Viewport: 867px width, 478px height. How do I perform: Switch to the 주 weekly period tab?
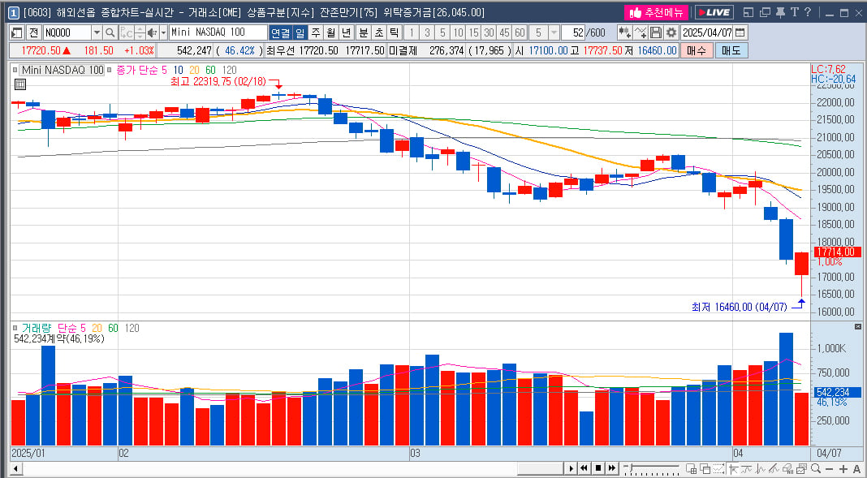[x=316, y=32]
